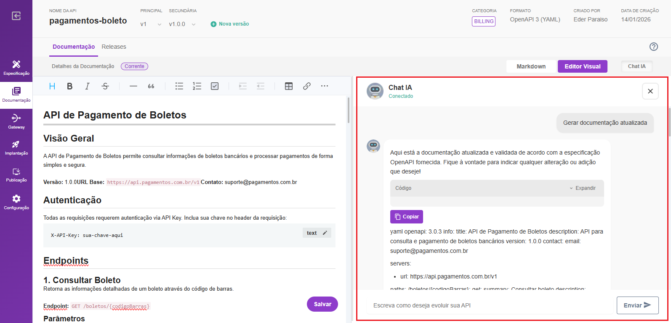Open the principal version v1 dropdown
Viewport: 671px width, 323px height.
(x=151, y=24)
